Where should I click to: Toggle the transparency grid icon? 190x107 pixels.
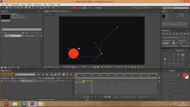click(x=98, y=67)
